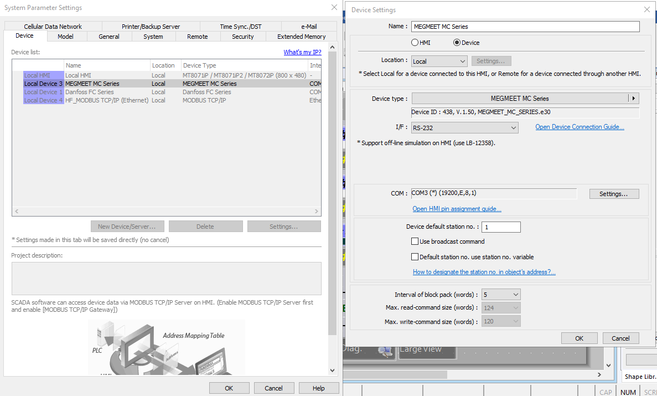The width and height of the screenshot is (657, 396).
Task: Click the Device type arrow button
Action: click(x=633, y=99)
